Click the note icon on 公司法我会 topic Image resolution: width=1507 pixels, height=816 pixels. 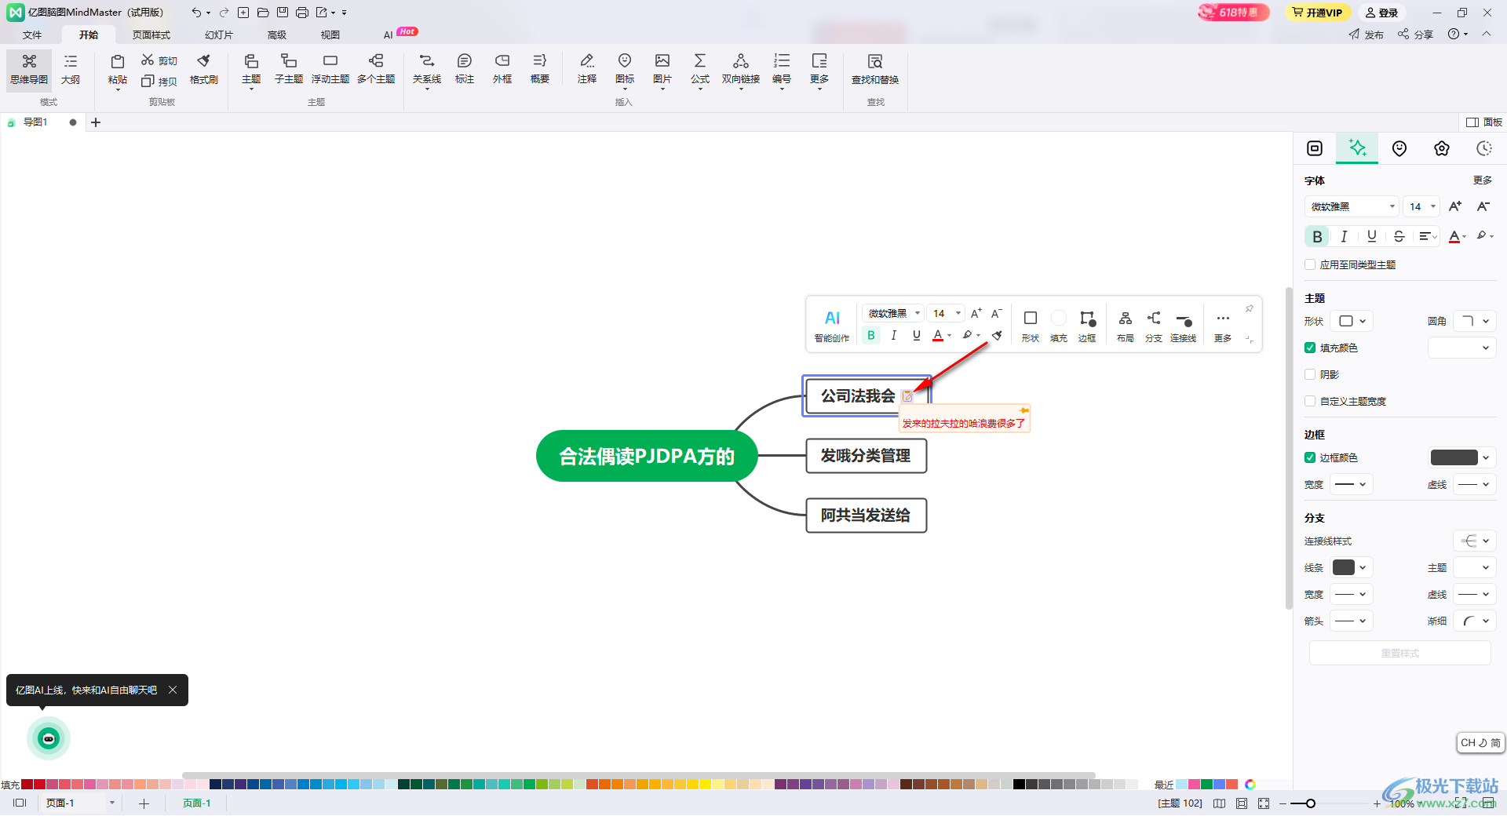tap(907, 396)
